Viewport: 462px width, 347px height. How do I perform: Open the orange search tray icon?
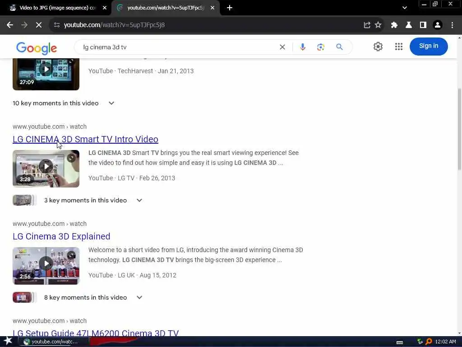(429, 342)
